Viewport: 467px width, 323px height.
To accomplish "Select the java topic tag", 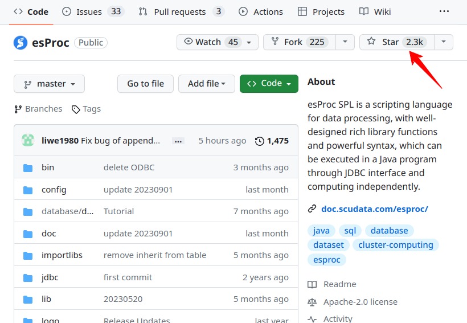I will (321, 231).
